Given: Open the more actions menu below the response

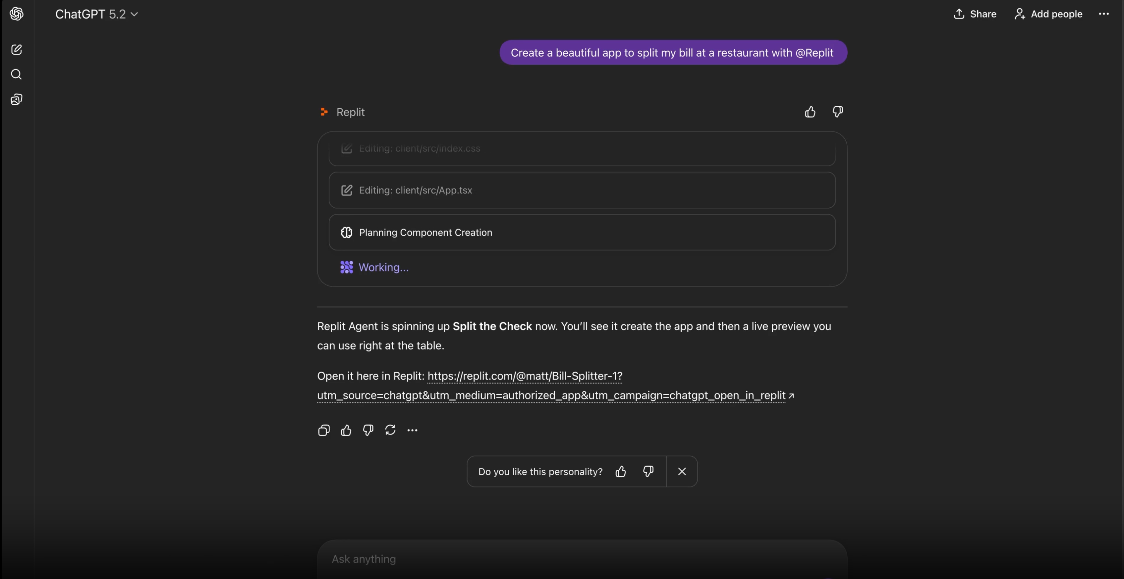Looking at the screenshot, I should point(412,430).
